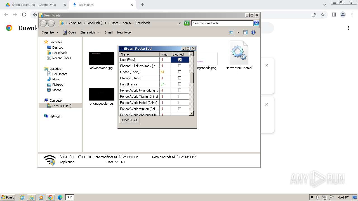358x201 pixels.
Task: Click the Search Downloads field
Action: tap(222, 23)
